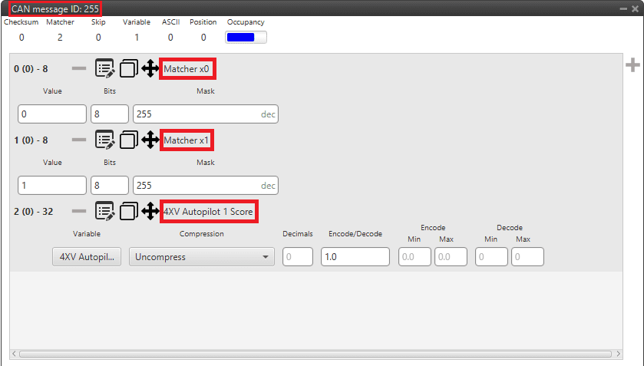
Task: Duplicate the Matcher x0 field
Action: coord(129,69)
